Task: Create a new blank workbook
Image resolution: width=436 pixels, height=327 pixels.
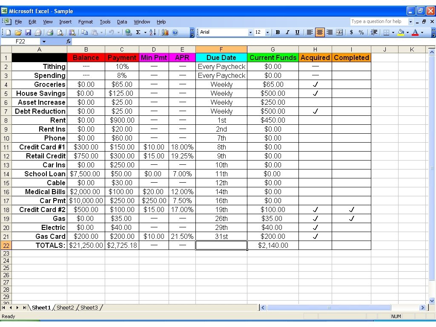Action: (8, 32)
